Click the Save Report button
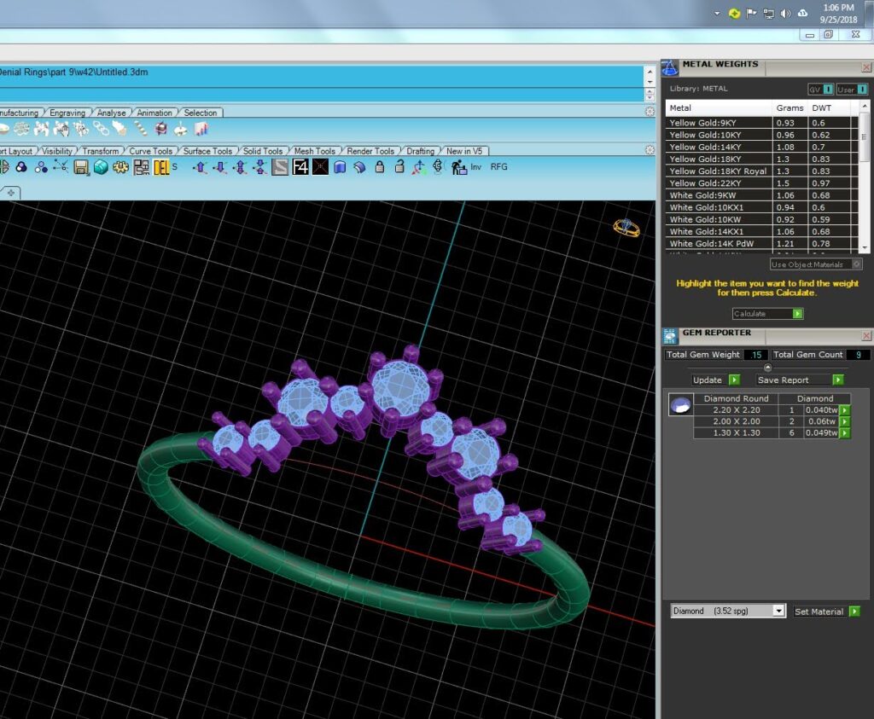Viewport: 874px width, 719px height. tap(800, 380)
